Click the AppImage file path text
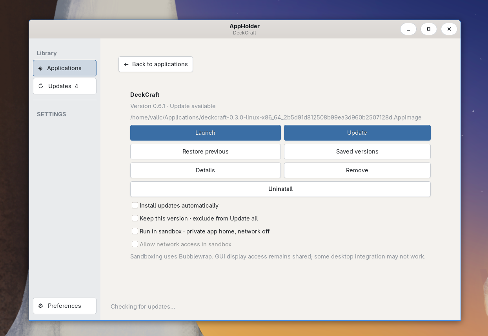This screenshot has width=488, height=336. click(x=276, y=117)
